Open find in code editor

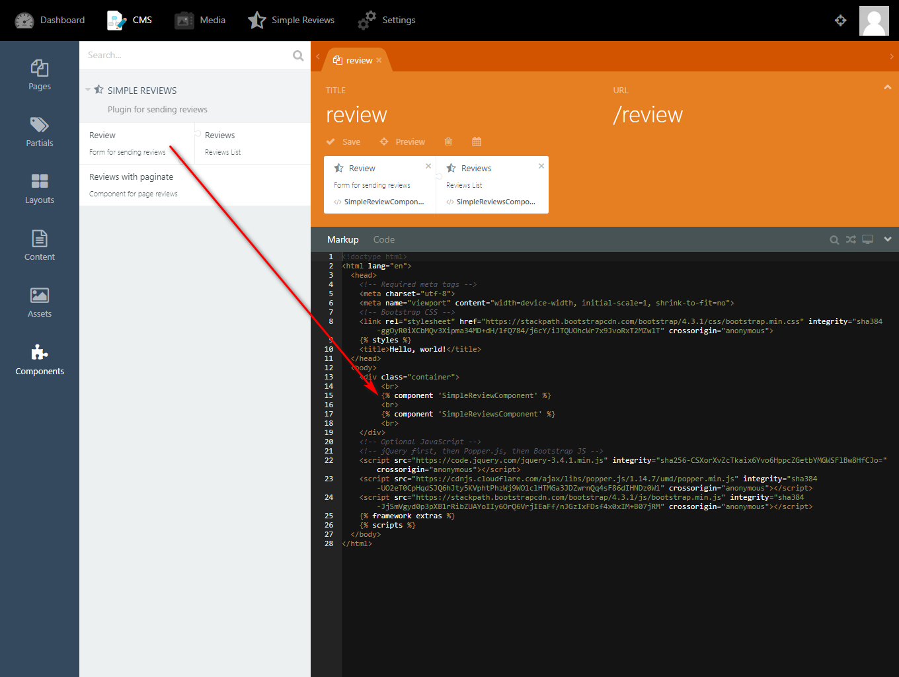click(x=834, y=239)
